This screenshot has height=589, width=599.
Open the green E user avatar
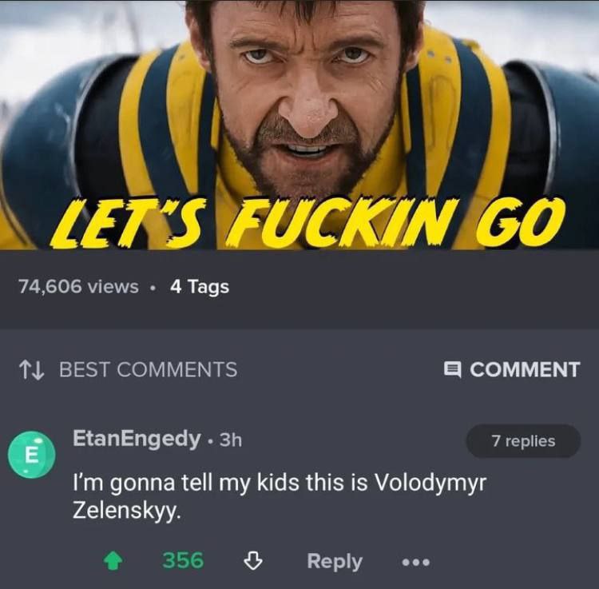tap(32, 455)
